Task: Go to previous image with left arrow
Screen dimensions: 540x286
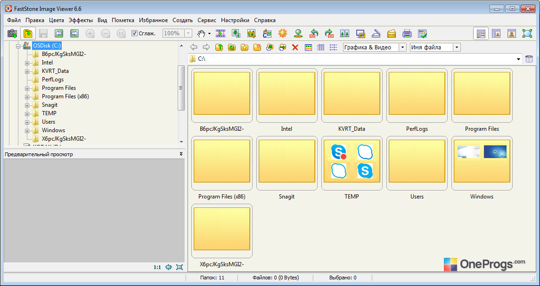Action: point(59,33)
